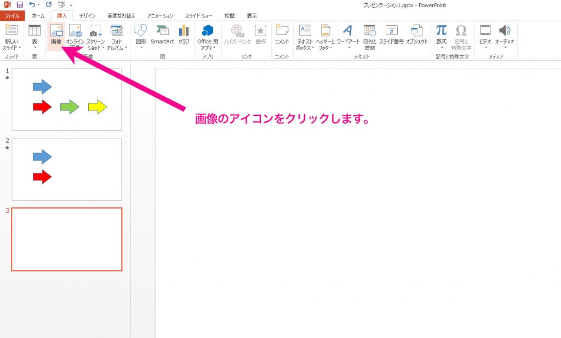
Task: Insert a chart with the グラフ icon
Action: tap(182, 36)
